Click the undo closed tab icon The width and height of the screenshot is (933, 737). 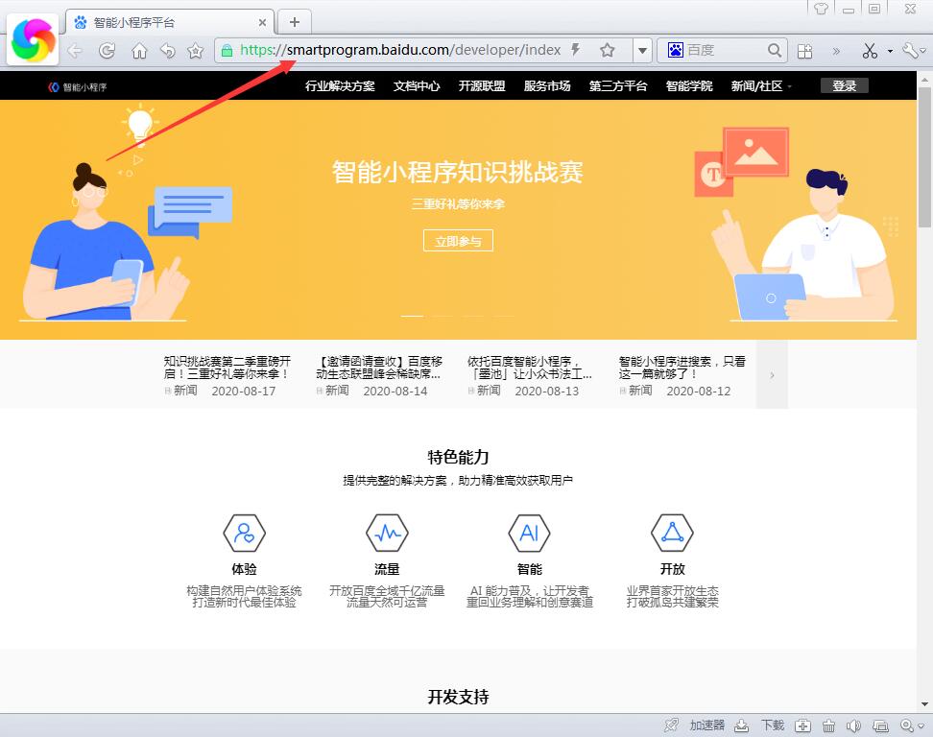pos(168,51)
